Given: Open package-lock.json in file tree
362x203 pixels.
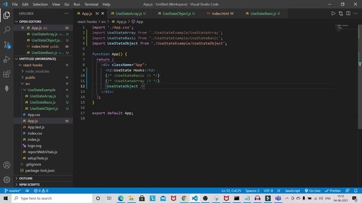Looking at the screenshot, I should [x=40, y=171].
